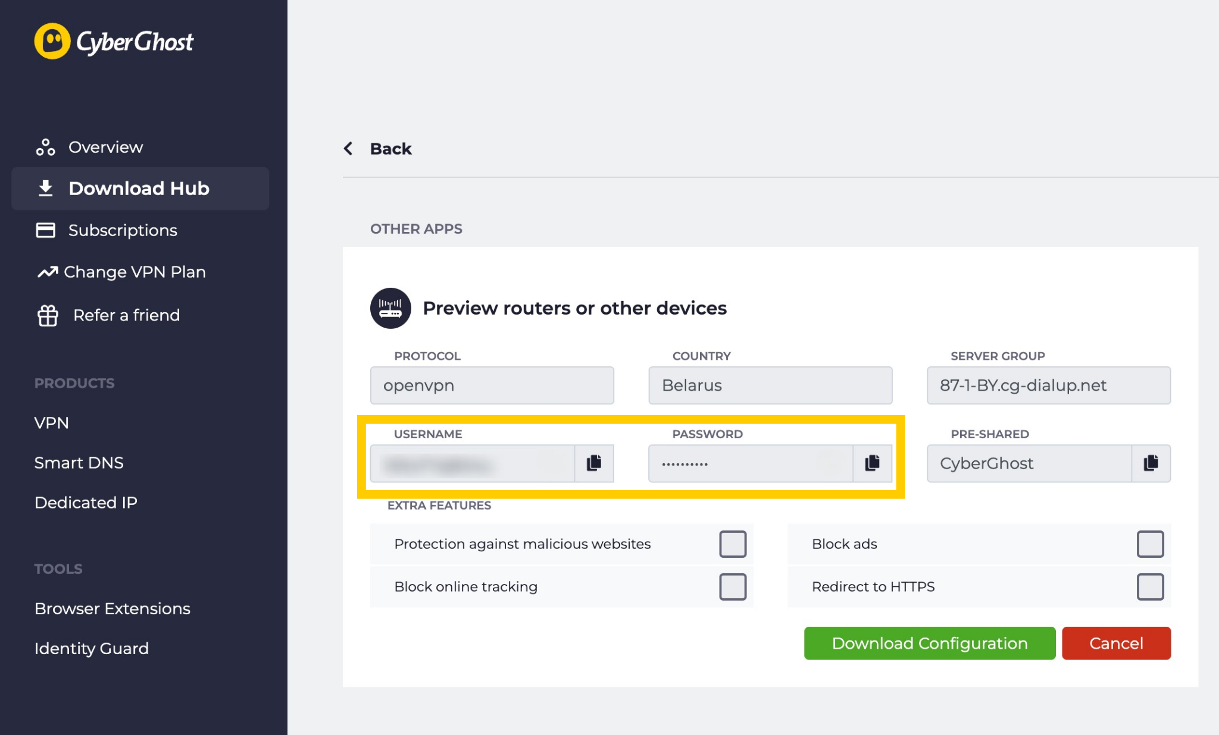Open Refer a friend menu item
The width and height of the screenshot is (1219, 735).
click(126, 315)
